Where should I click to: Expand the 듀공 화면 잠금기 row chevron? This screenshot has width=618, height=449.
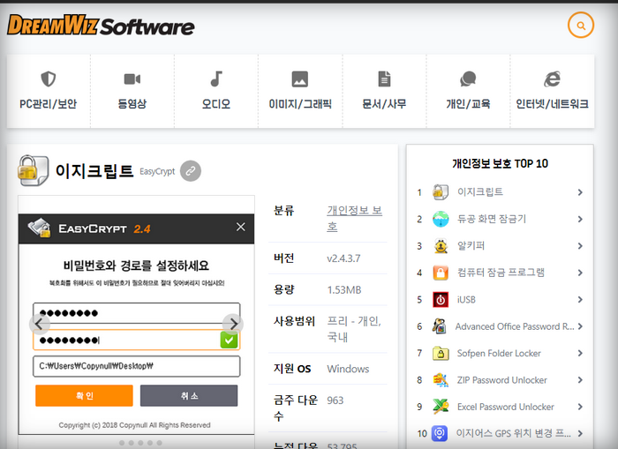tap(580, 219)
